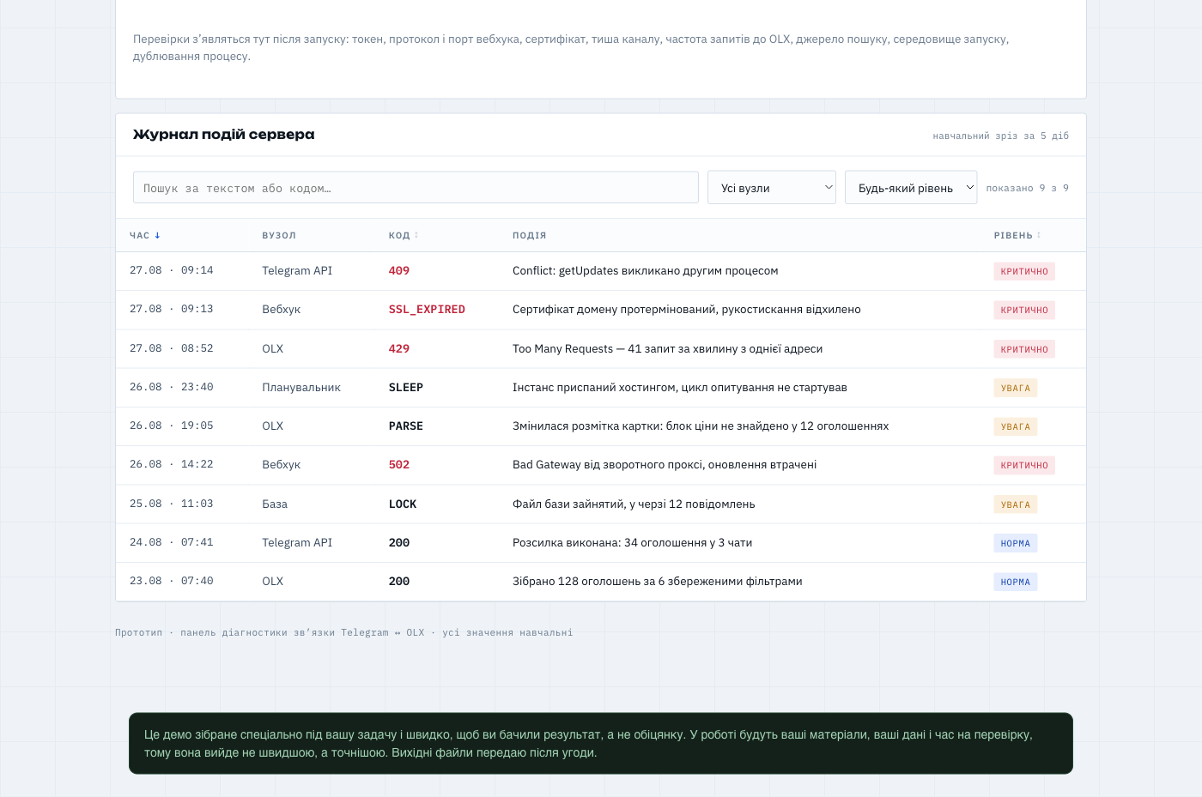The height and width of the screenshot is (797, 1202).
Task: Click the dark demo notice banner at bottom
Action: point(601,744)
